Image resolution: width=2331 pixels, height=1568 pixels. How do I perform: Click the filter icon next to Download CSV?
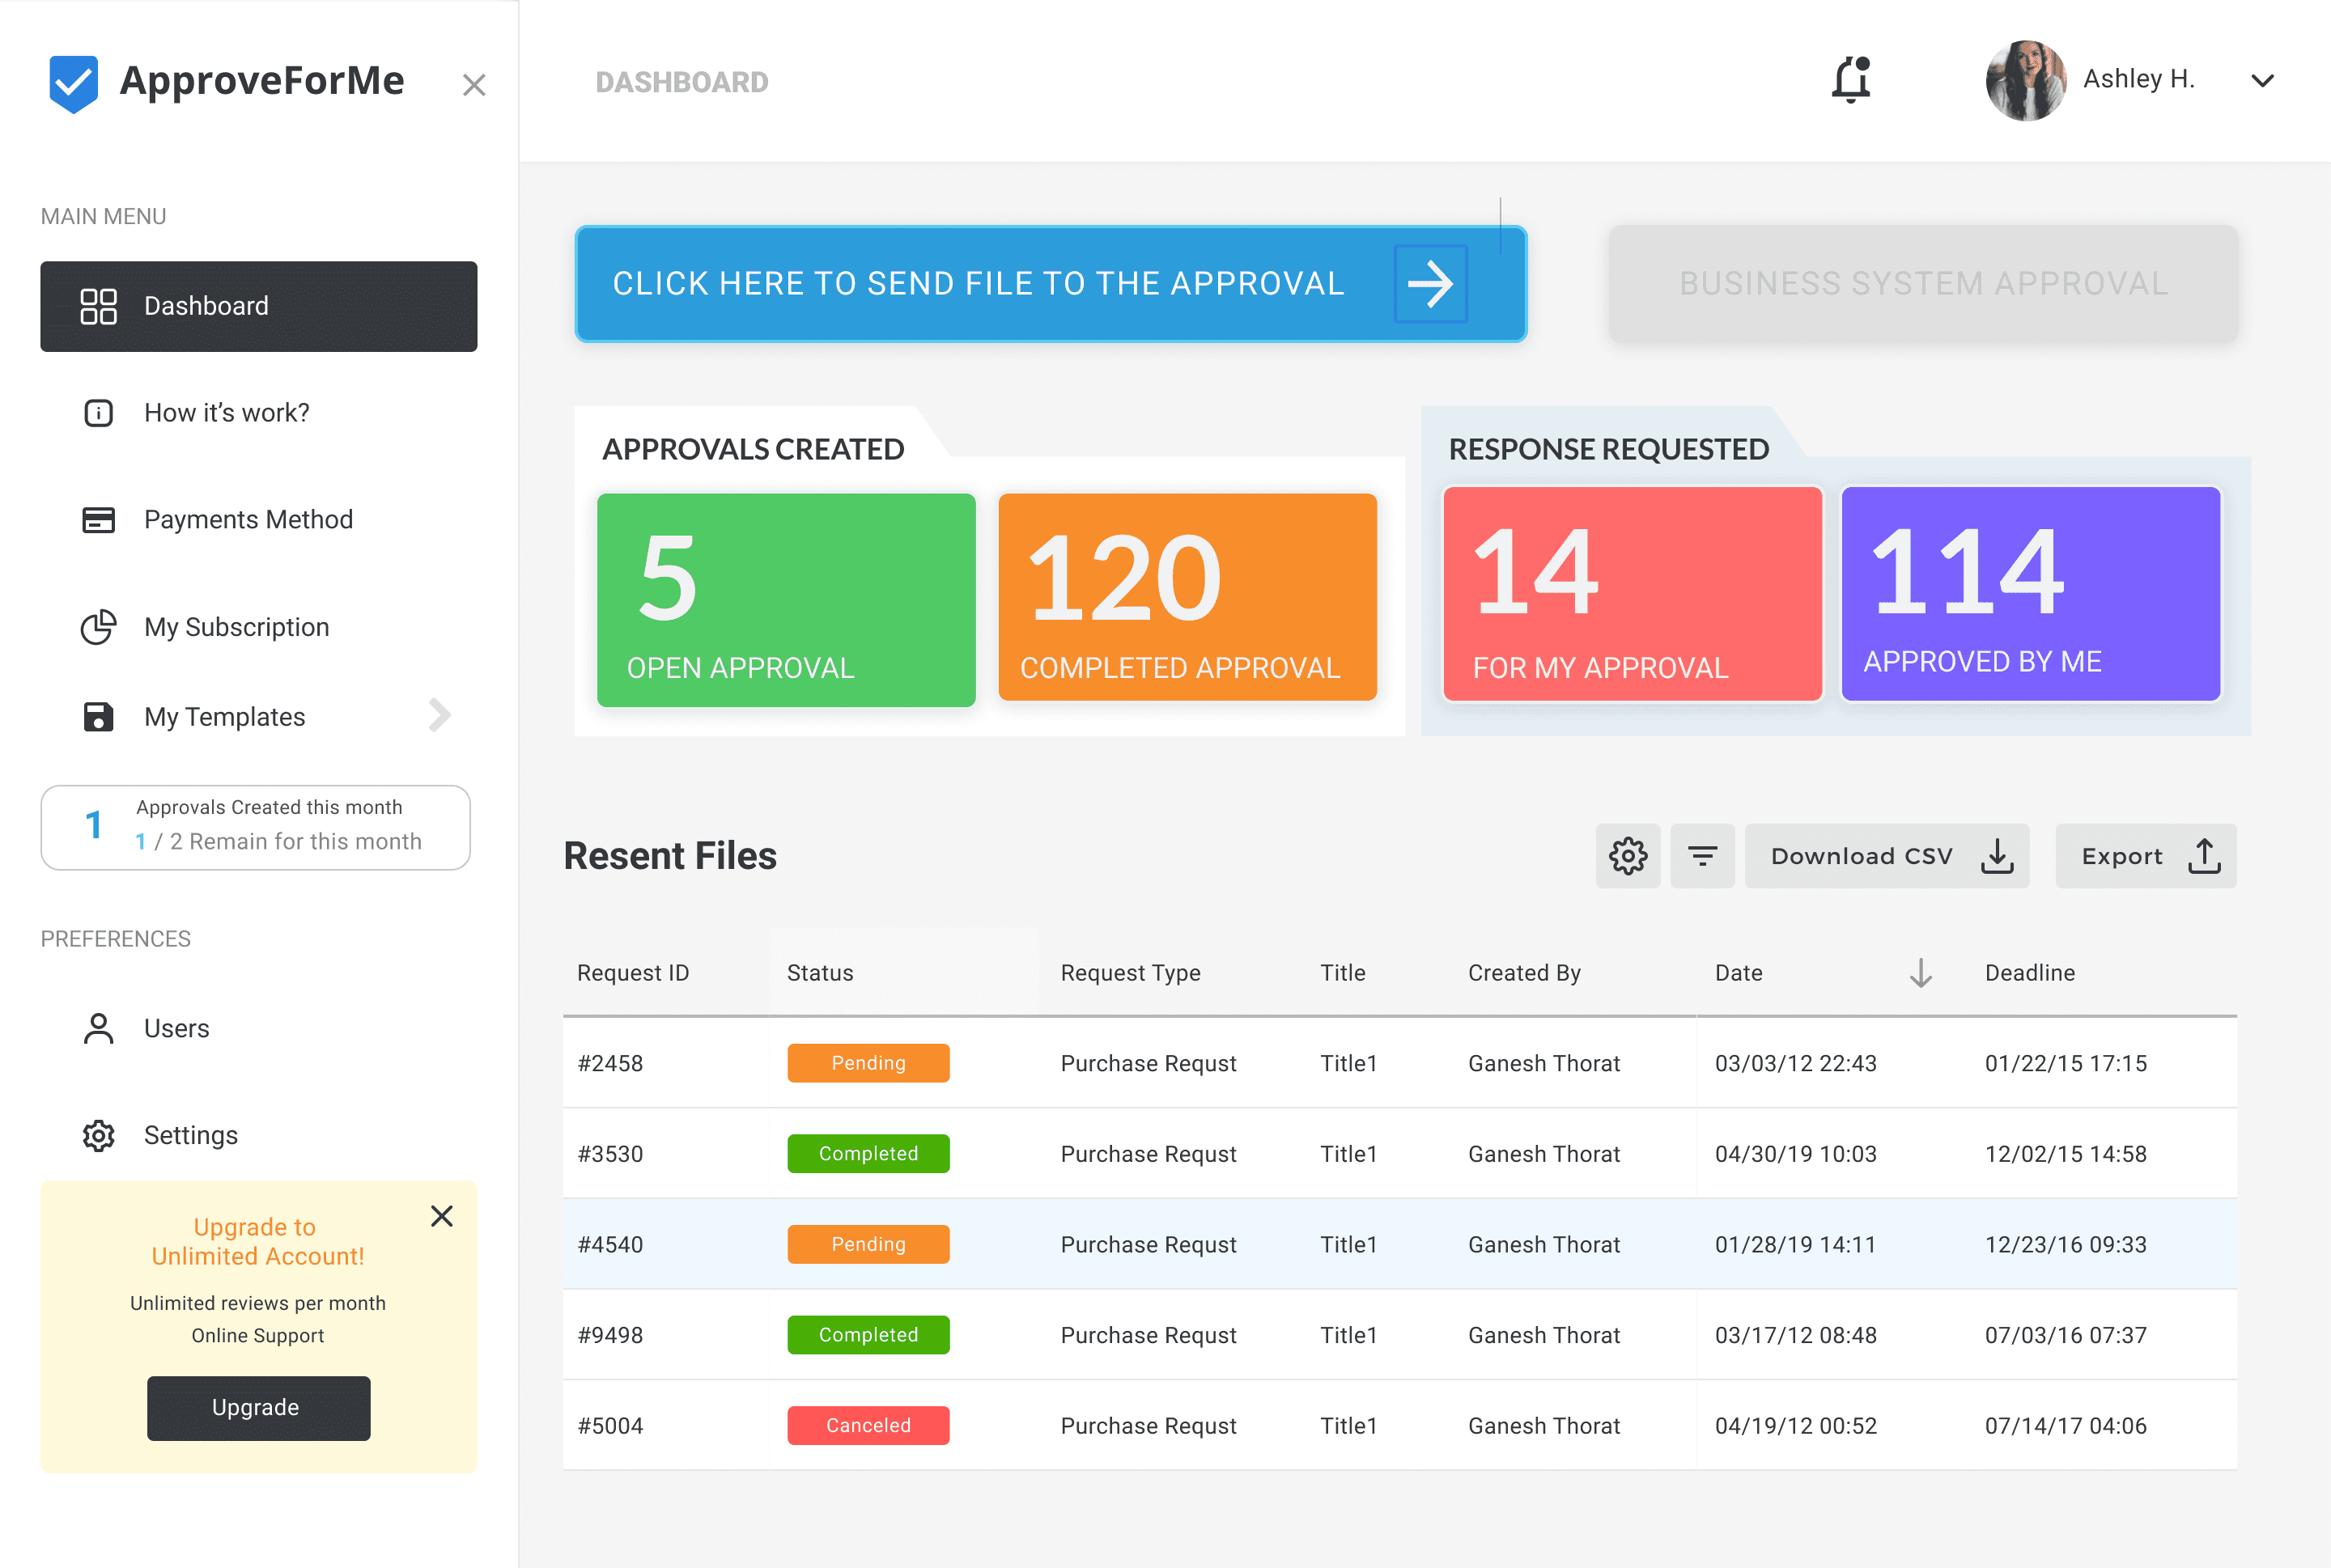pyautogui.click(x=1702, y=856)
